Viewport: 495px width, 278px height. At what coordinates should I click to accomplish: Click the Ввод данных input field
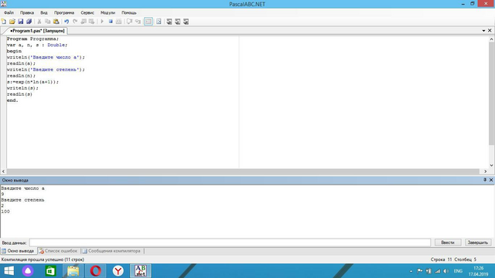pyautogui.click(x=230, y=242)
